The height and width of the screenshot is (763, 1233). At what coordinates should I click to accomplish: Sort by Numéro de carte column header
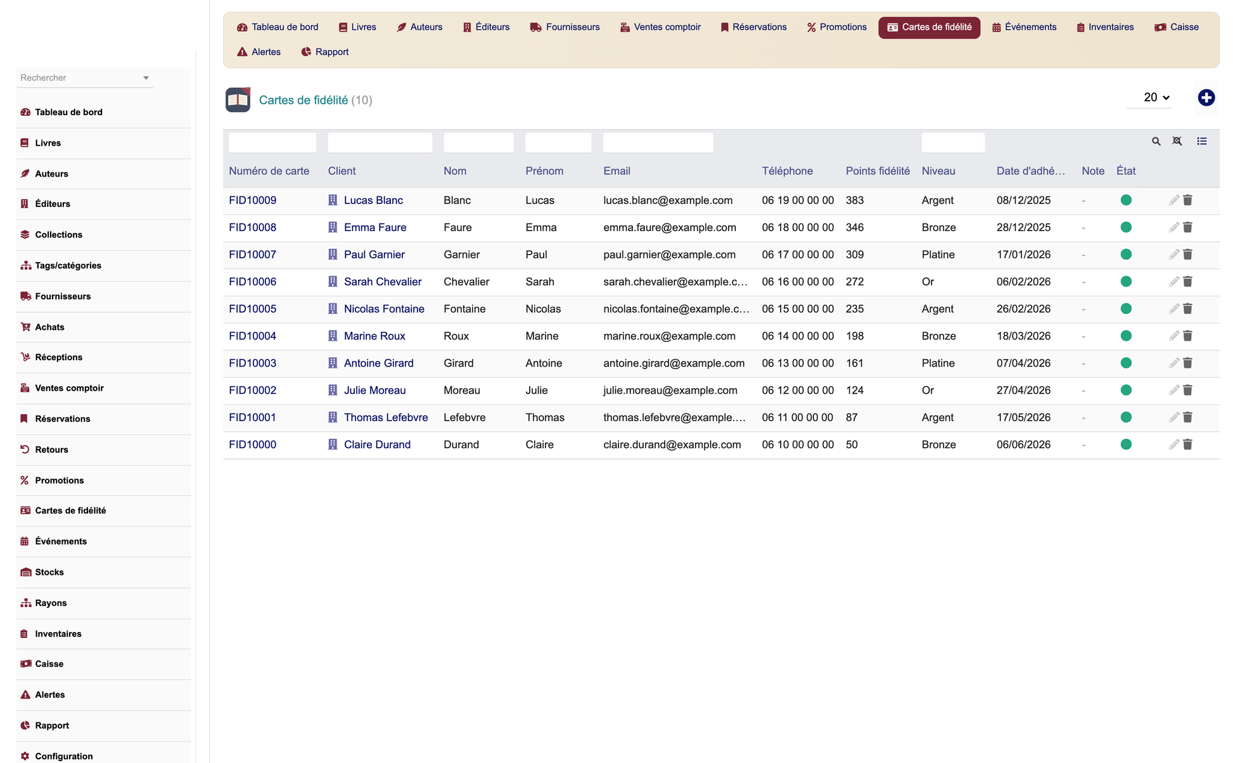pyautogui.click(x=269, y=171)
